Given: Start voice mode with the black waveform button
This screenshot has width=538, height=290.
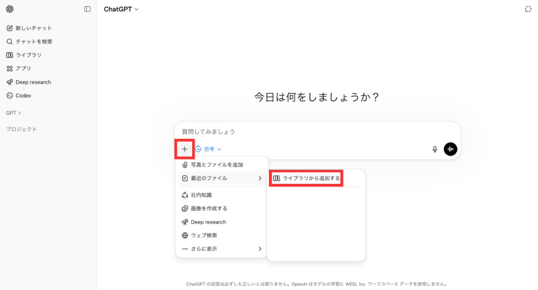Looking at the screenshot, I should coord(450,149).
